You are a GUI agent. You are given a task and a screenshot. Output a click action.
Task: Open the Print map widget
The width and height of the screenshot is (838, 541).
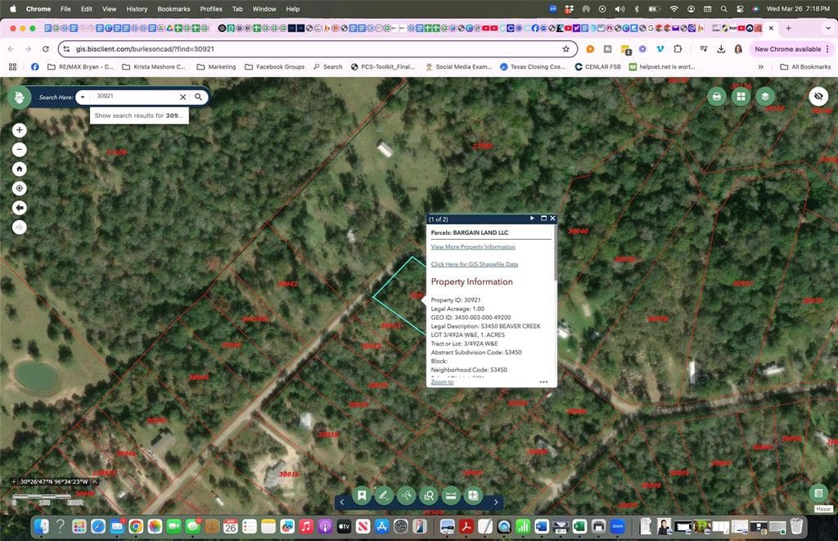coord(717,97)
